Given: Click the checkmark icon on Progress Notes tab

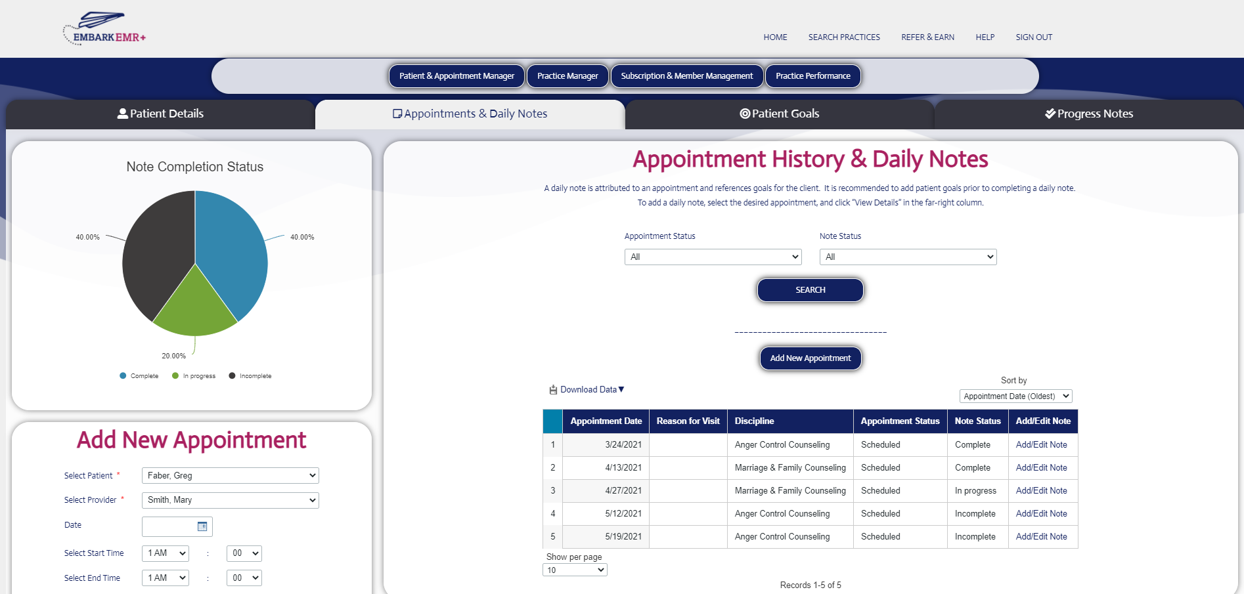Looking at the screenshot, I should coord(1049,113).
